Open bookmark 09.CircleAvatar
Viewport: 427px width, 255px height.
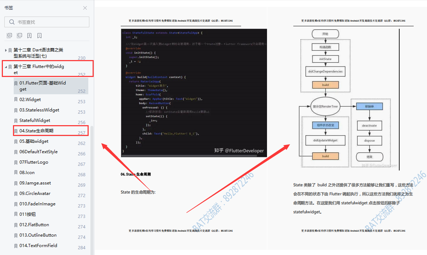[x=35, y=193]
